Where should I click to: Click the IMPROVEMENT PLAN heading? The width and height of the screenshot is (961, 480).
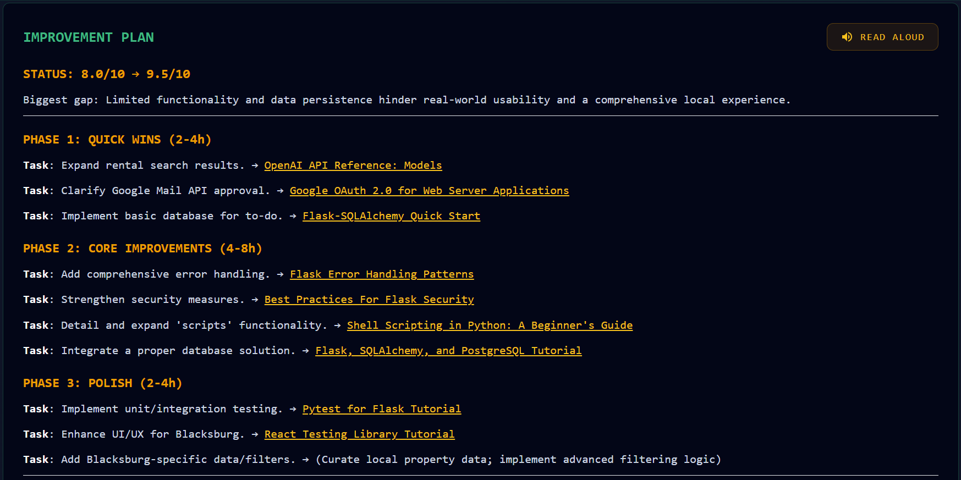[x=89, y=37]
